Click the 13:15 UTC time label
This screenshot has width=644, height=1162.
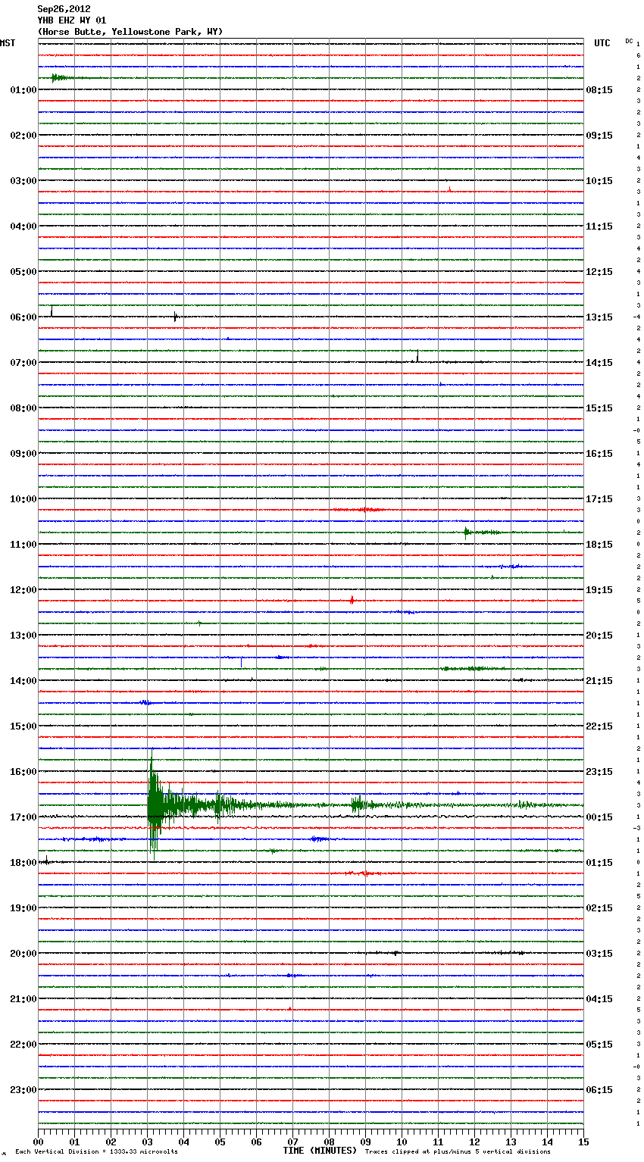599,317
